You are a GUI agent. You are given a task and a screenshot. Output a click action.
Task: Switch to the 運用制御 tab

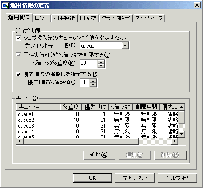point(19,17)
